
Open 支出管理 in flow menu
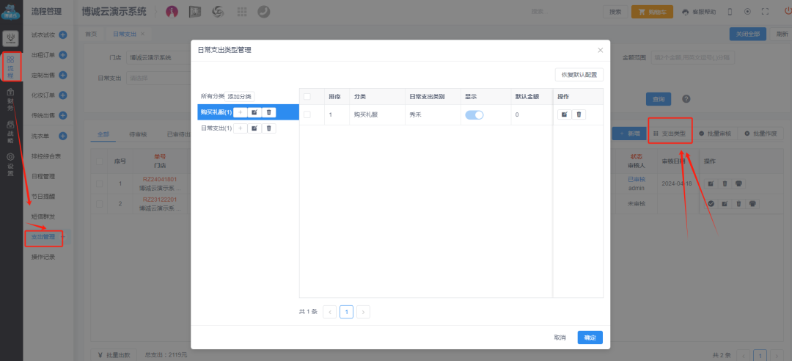click(43, 236)
